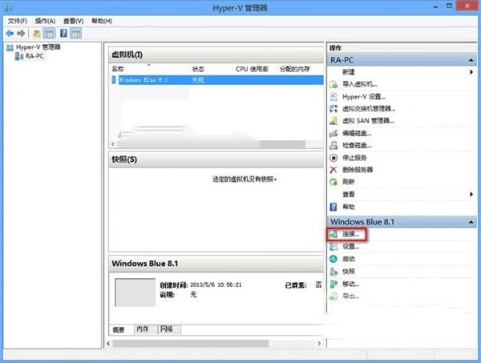Open the 帮助(H) menu
This screenshot has width=481, height=363.
coord(102,21)
